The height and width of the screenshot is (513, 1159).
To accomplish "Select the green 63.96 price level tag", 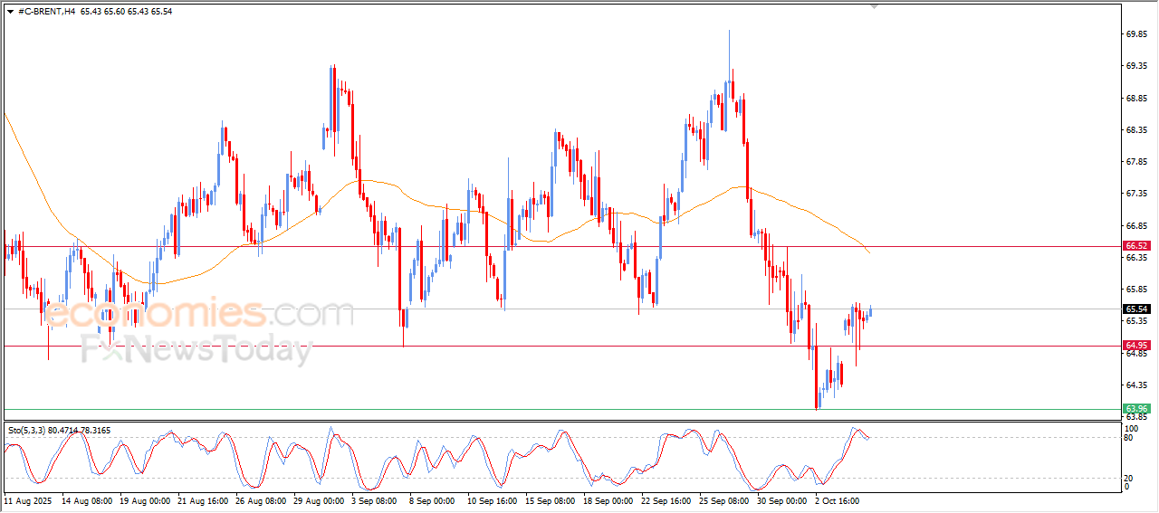I will [x=1135, y=409].
